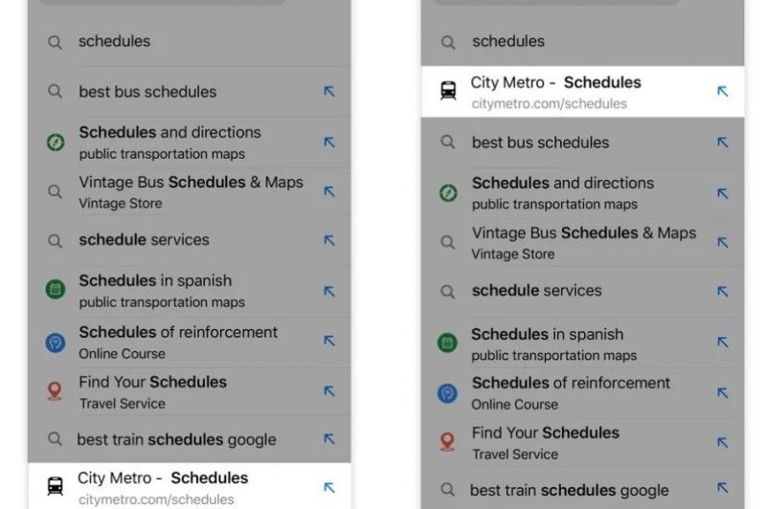Select 'Vintage Bus Schedules & Maps' in right list

pyautogui.click(x=583, y=242)
